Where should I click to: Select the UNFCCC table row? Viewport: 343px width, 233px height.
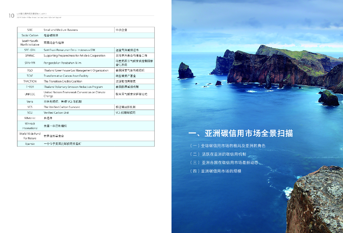(30, 94)
